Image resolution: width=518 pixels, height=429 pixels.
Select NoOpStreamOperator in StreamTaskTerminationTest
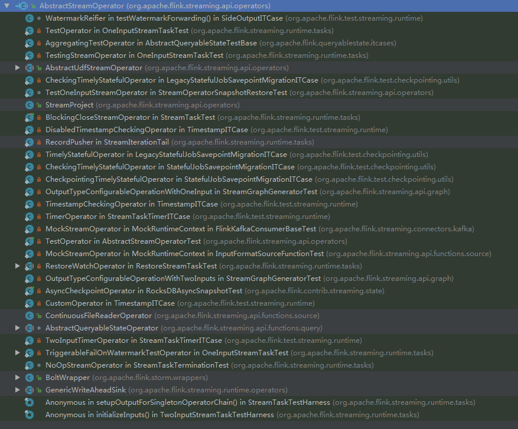click(259, 365)
